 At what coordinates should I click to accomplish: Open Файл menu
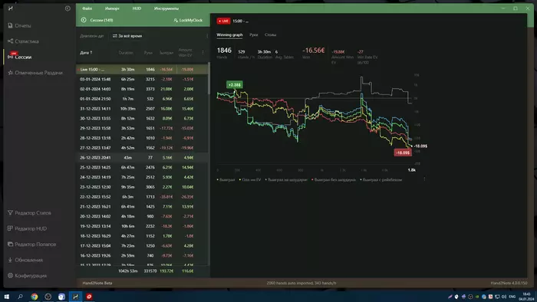87,8
